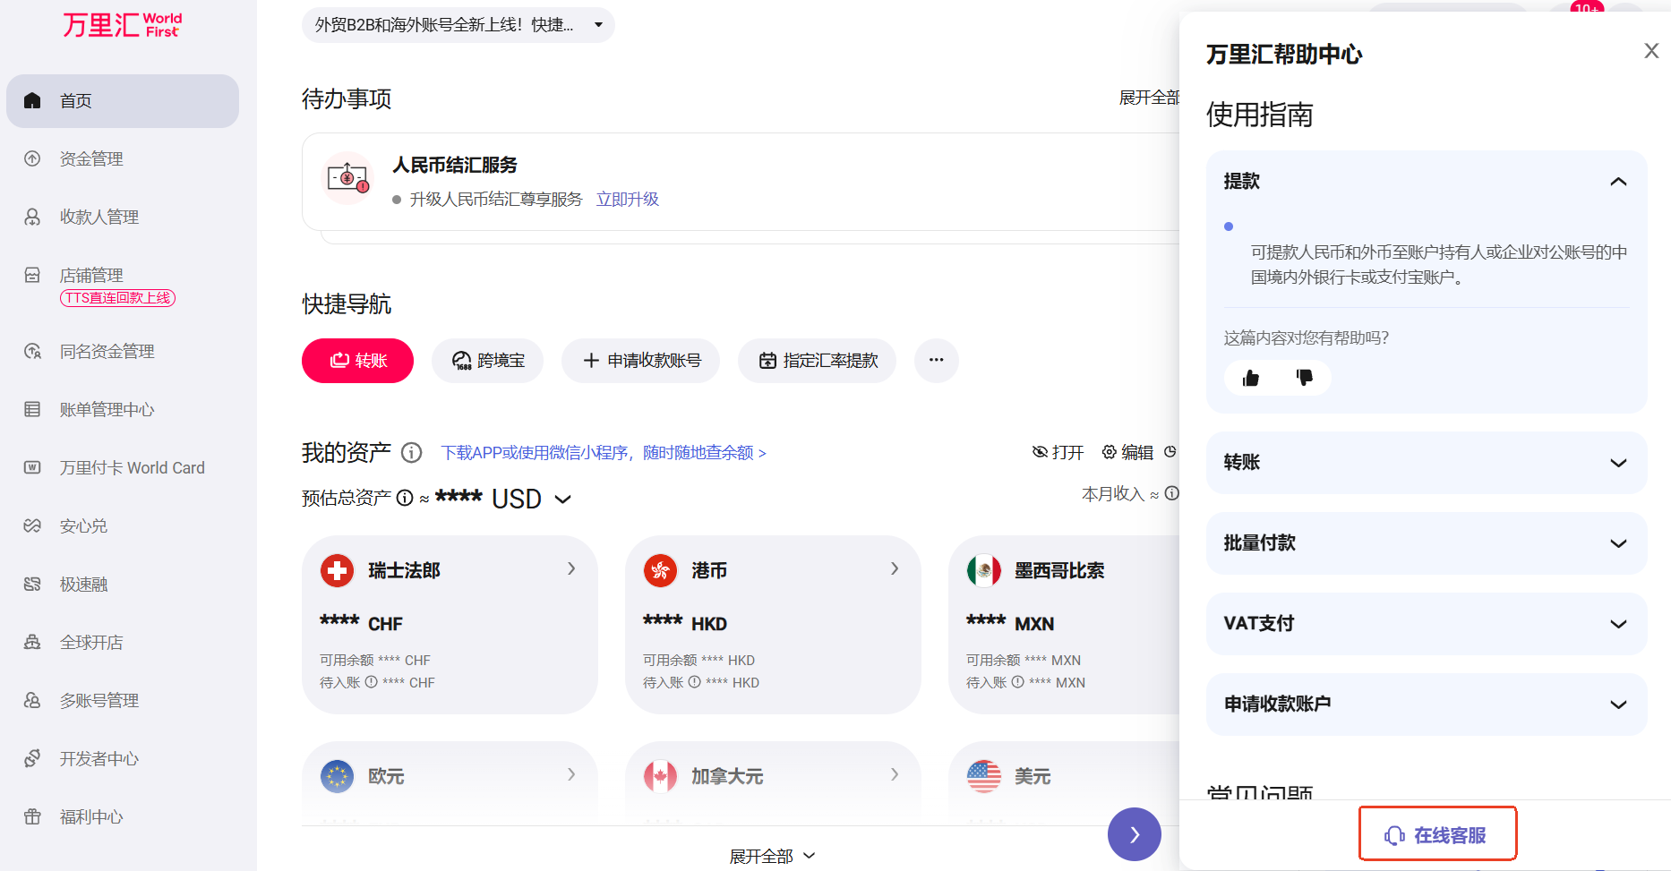Screen dimensions: 1671x871
Task: Click the Hong Kong dollar flag icon
Action: tap(661, 570)
